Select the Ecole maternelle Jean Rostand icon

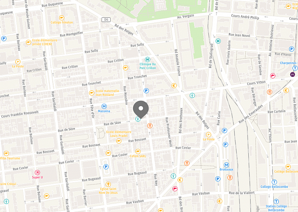click(x=92, y=93)
